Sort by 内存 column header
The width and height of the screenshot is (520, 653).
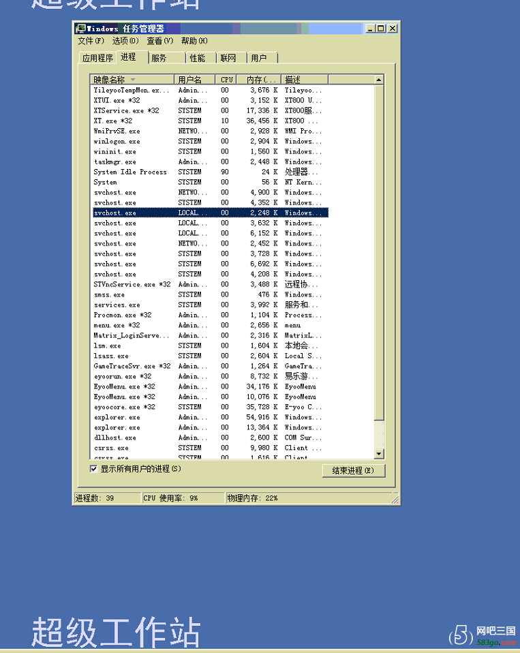pos(258,80)
